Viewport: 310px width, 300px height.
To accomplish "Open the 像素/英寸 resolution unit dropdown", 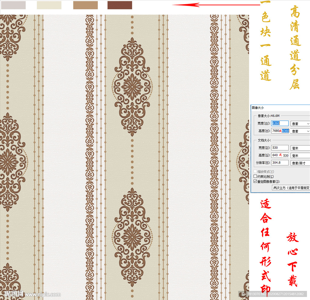I will point(300,163).
